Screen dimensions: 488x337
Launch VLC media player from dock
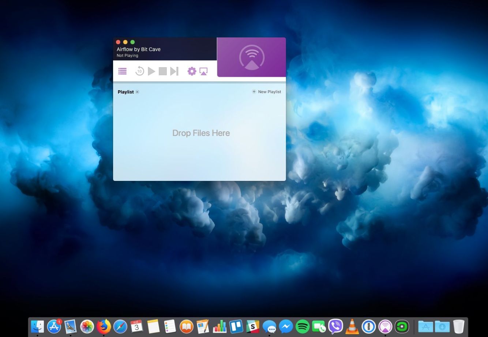pos(352,326)
